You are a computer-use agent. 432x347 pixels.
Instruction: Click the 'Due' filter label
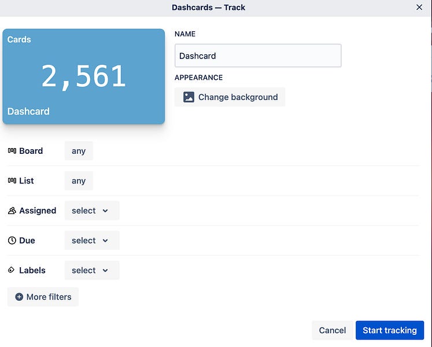(x=27, y=241)
